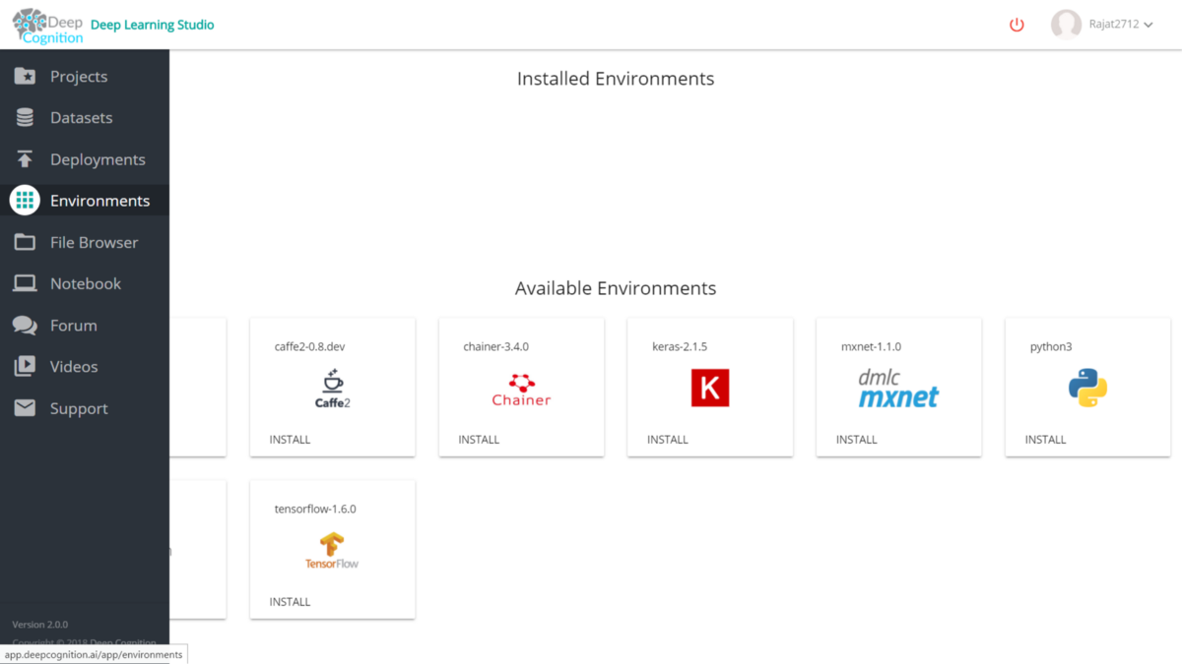
Task: Open Forum in the sidebar
Action: tap(85, 325)
